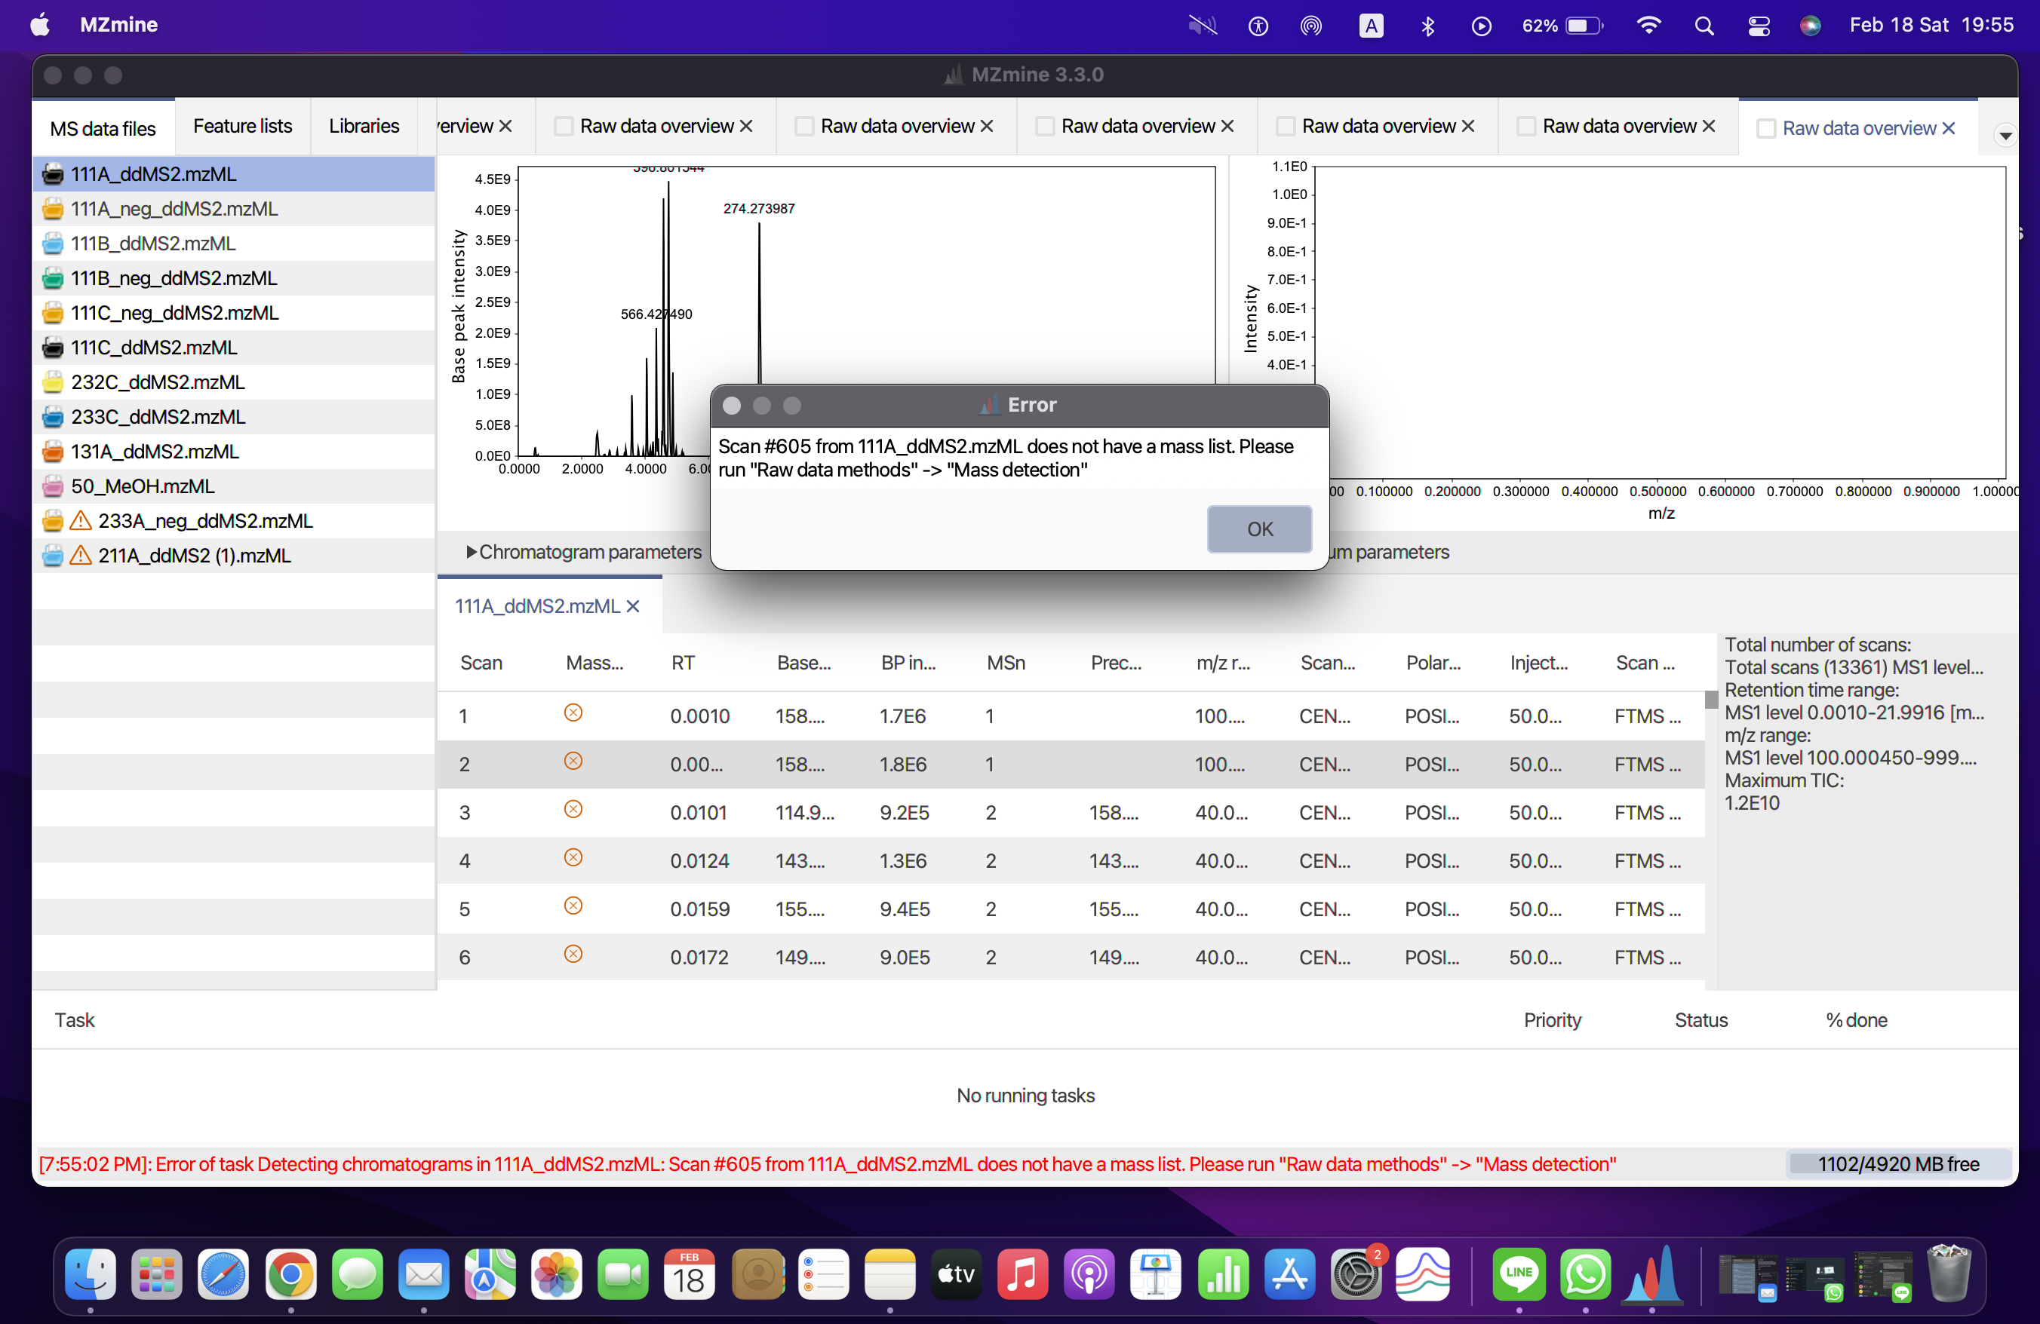The width and height of the screenshot is (2040, 1324).
Task: Click the warning icon beside 211A_ddMS2 (1).mzML
Action: tap(80, 555)
